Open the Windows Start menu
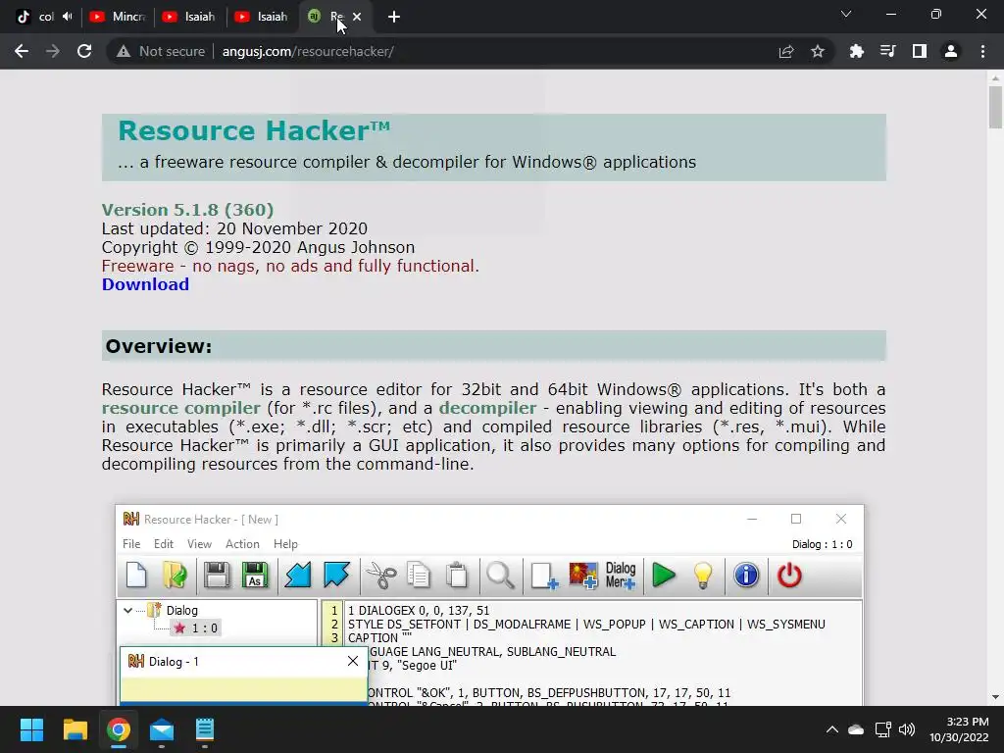This screenshot has height=753, width=1004. [31, 729]
